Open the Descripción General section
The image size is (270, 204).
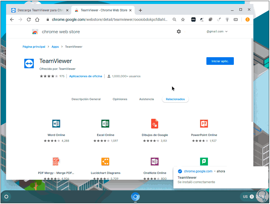click(86, 99)
